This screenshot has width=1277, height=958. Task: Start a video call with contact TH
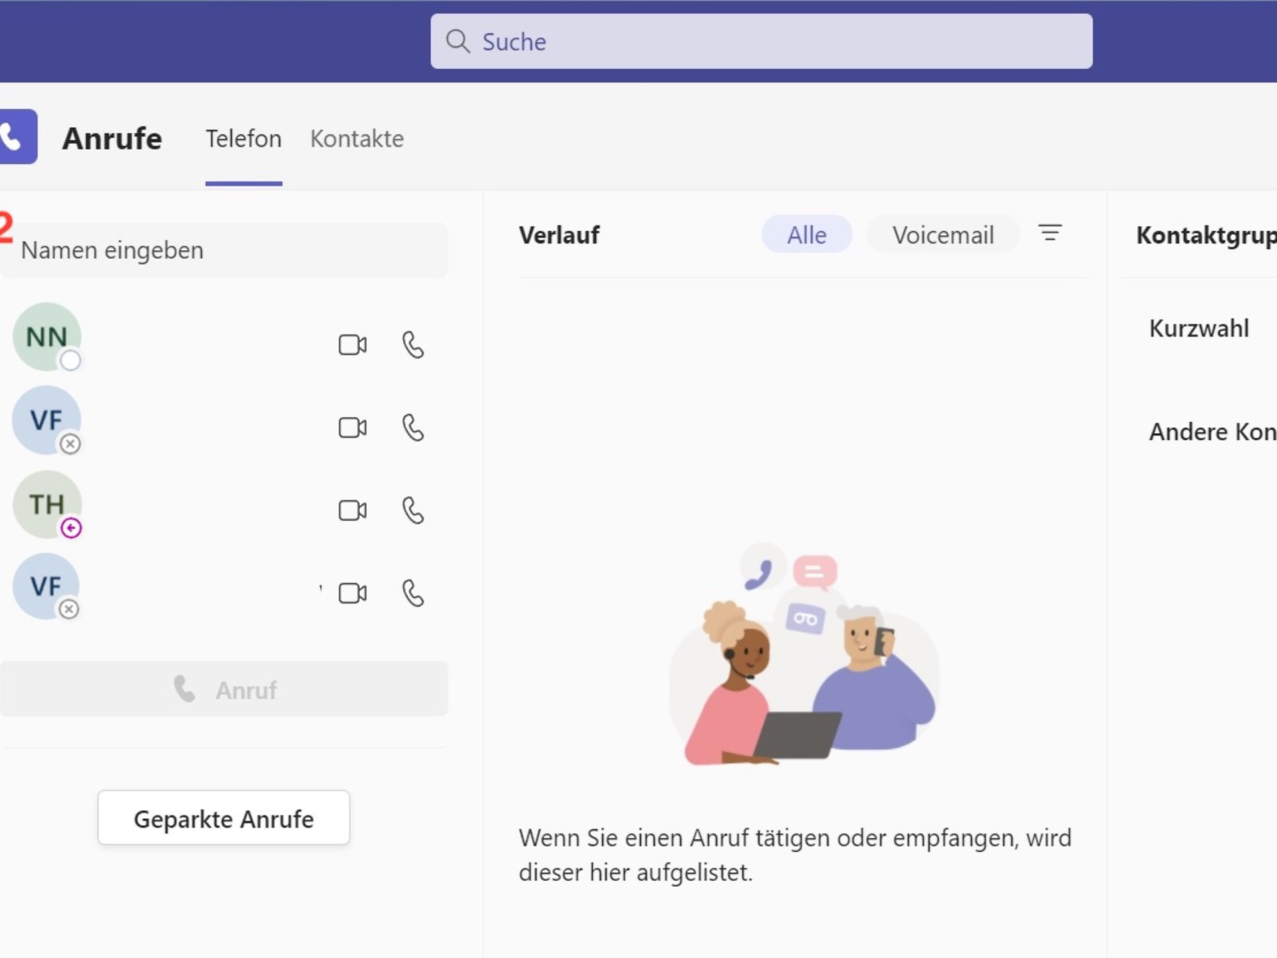pyautogui.click(x=352, y=510)
